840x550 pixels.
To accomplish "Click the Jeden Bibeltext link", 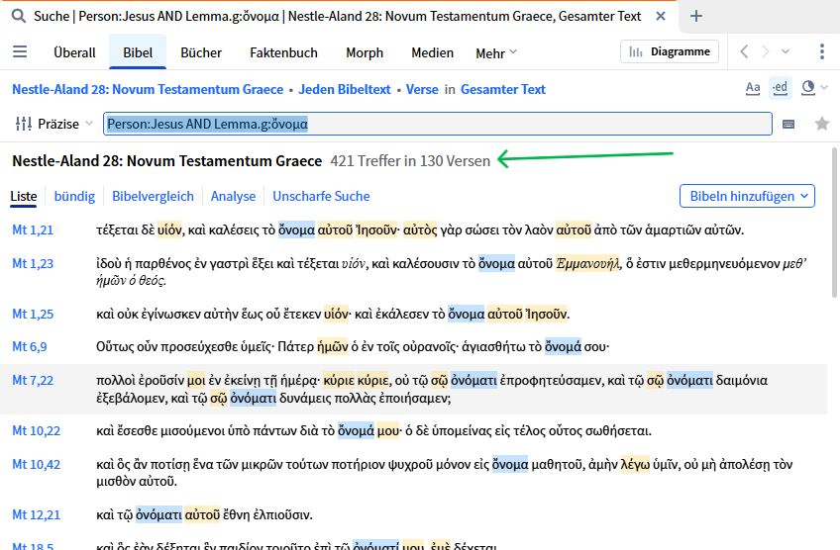I will pos(345,89).
